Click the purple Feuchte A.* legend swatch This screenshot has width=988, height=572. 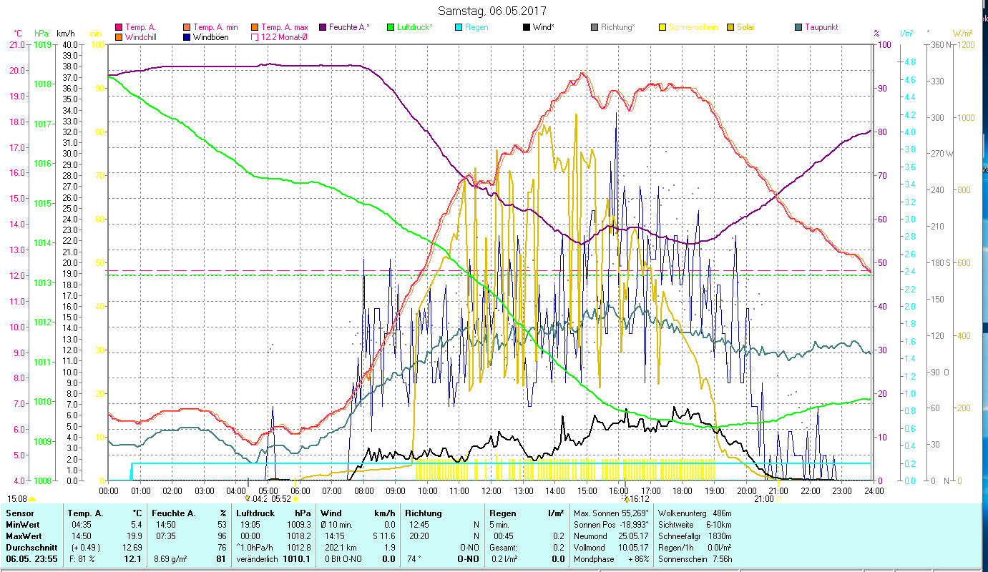pyautogui.click(x=321, y=27)
